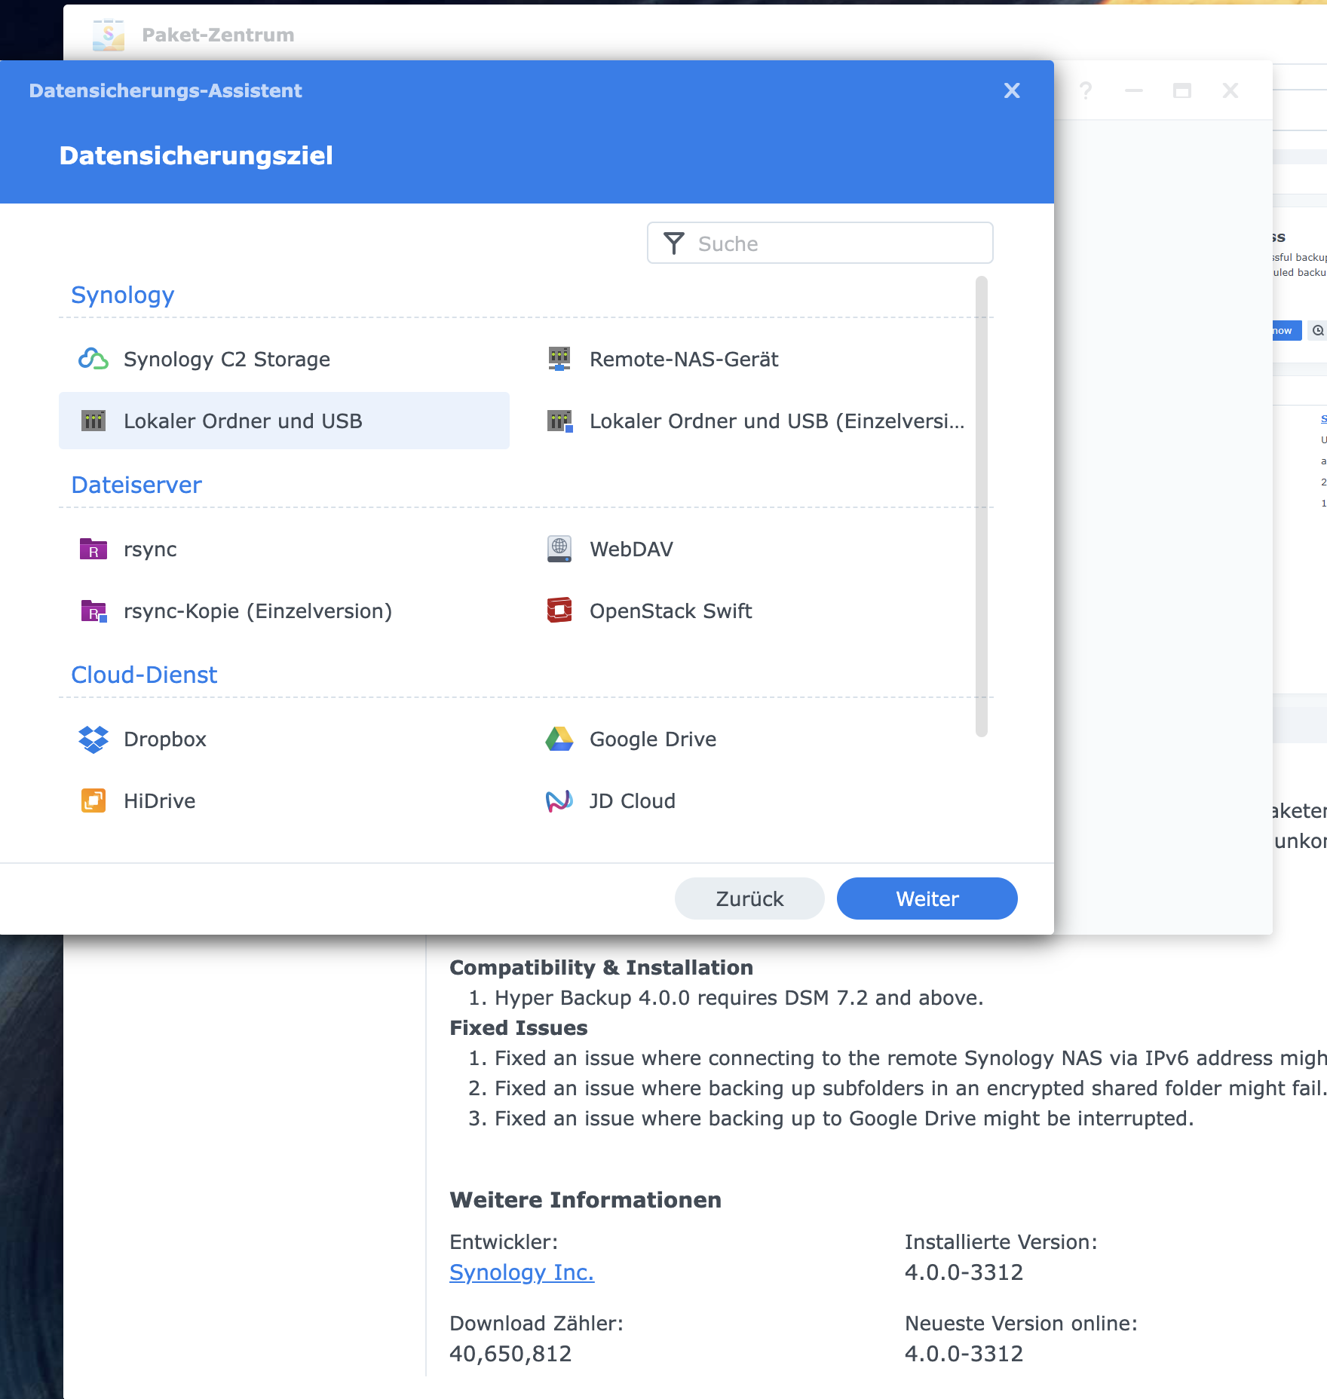Image resolution: width=1327 pixels, height=1399 pixels.
Task: Click the filter funnel icon in search box
Action: pos(674,243)
